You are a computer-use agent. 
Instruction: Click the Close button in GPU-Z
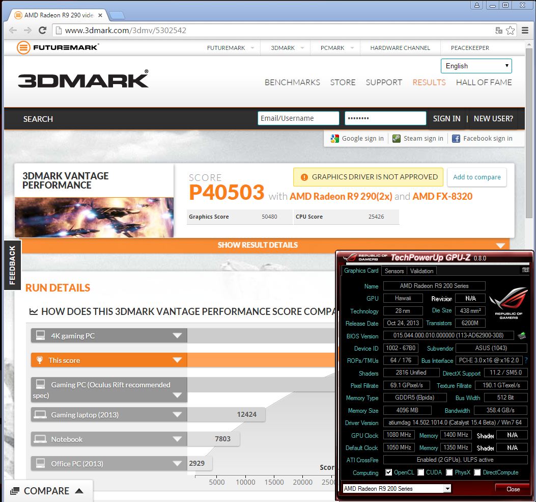[x=513, y=489]
